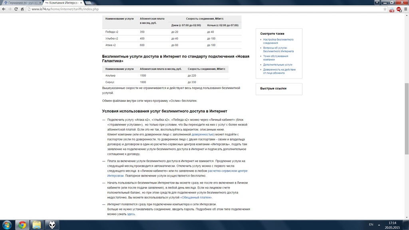Image resolution: width=409 pixels, height=230 pixels.
Task: Click the доверенностью link in the text
Action: [203, 135]
